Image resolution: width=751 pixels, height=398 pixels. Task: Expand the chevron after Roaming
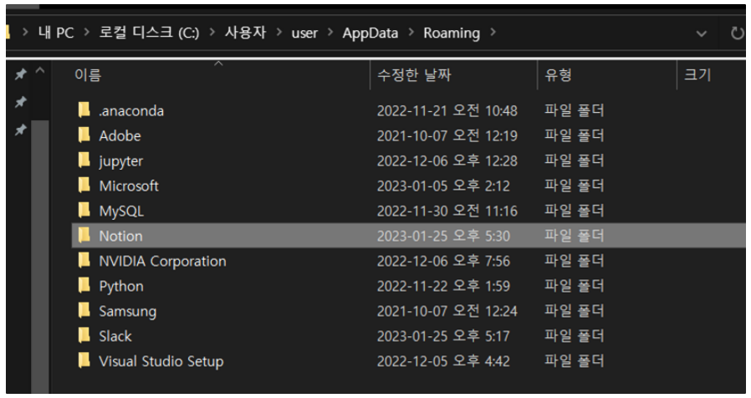coord(493,32)
